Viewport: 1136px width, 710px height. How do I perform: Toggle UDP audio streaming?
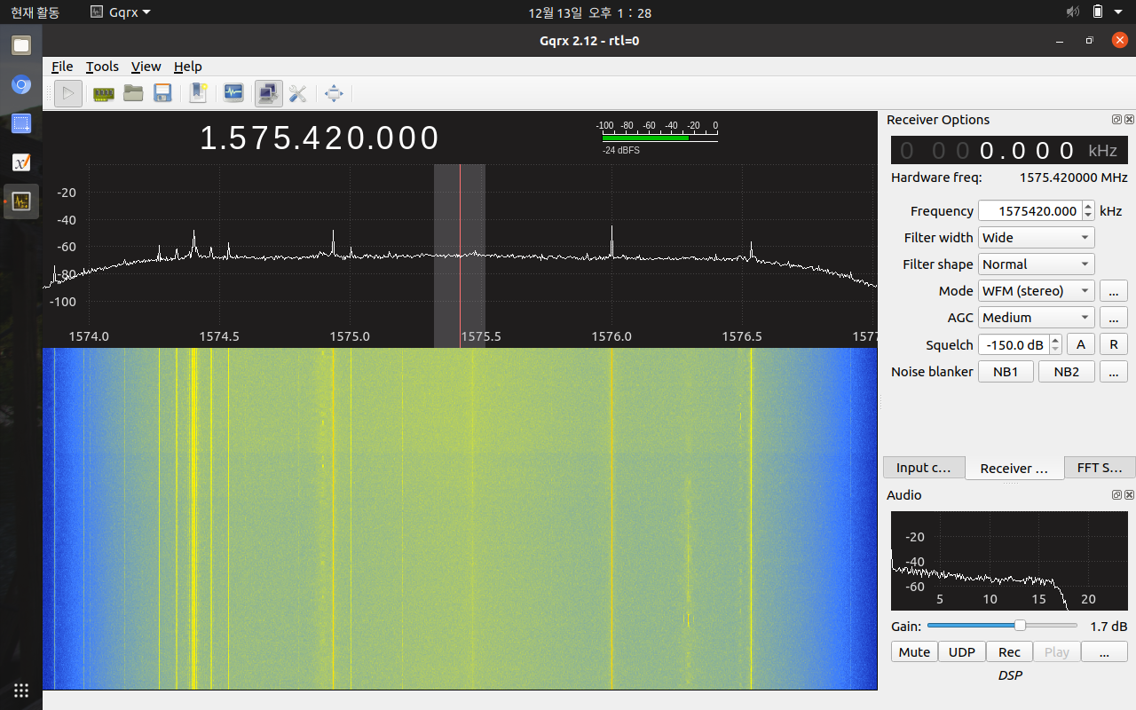962,652
